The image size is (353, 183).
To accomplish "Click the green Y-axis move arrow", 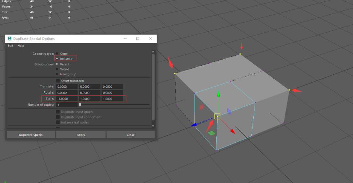I will coord(218,94).
